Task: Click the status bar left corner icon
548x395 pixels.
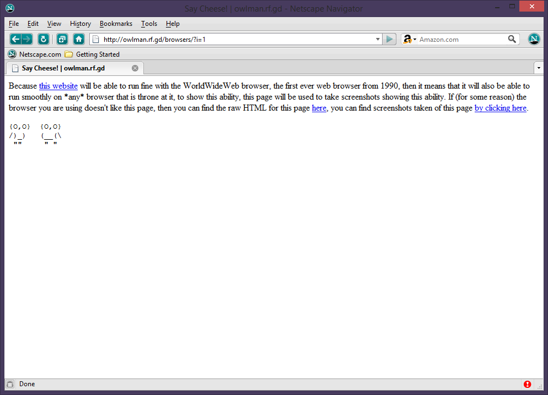Action: click(9, 384)
